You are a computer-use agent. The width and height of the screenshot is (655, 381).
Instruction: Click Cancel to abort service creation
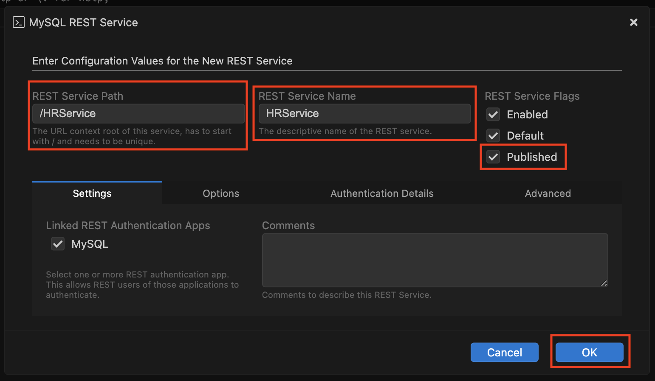tap(504, 352)
